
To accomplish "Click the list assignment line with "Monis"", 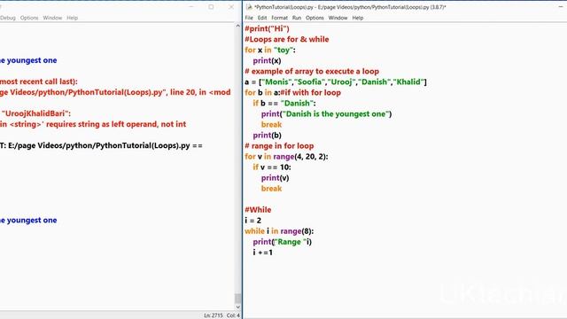I will (336, 82).
